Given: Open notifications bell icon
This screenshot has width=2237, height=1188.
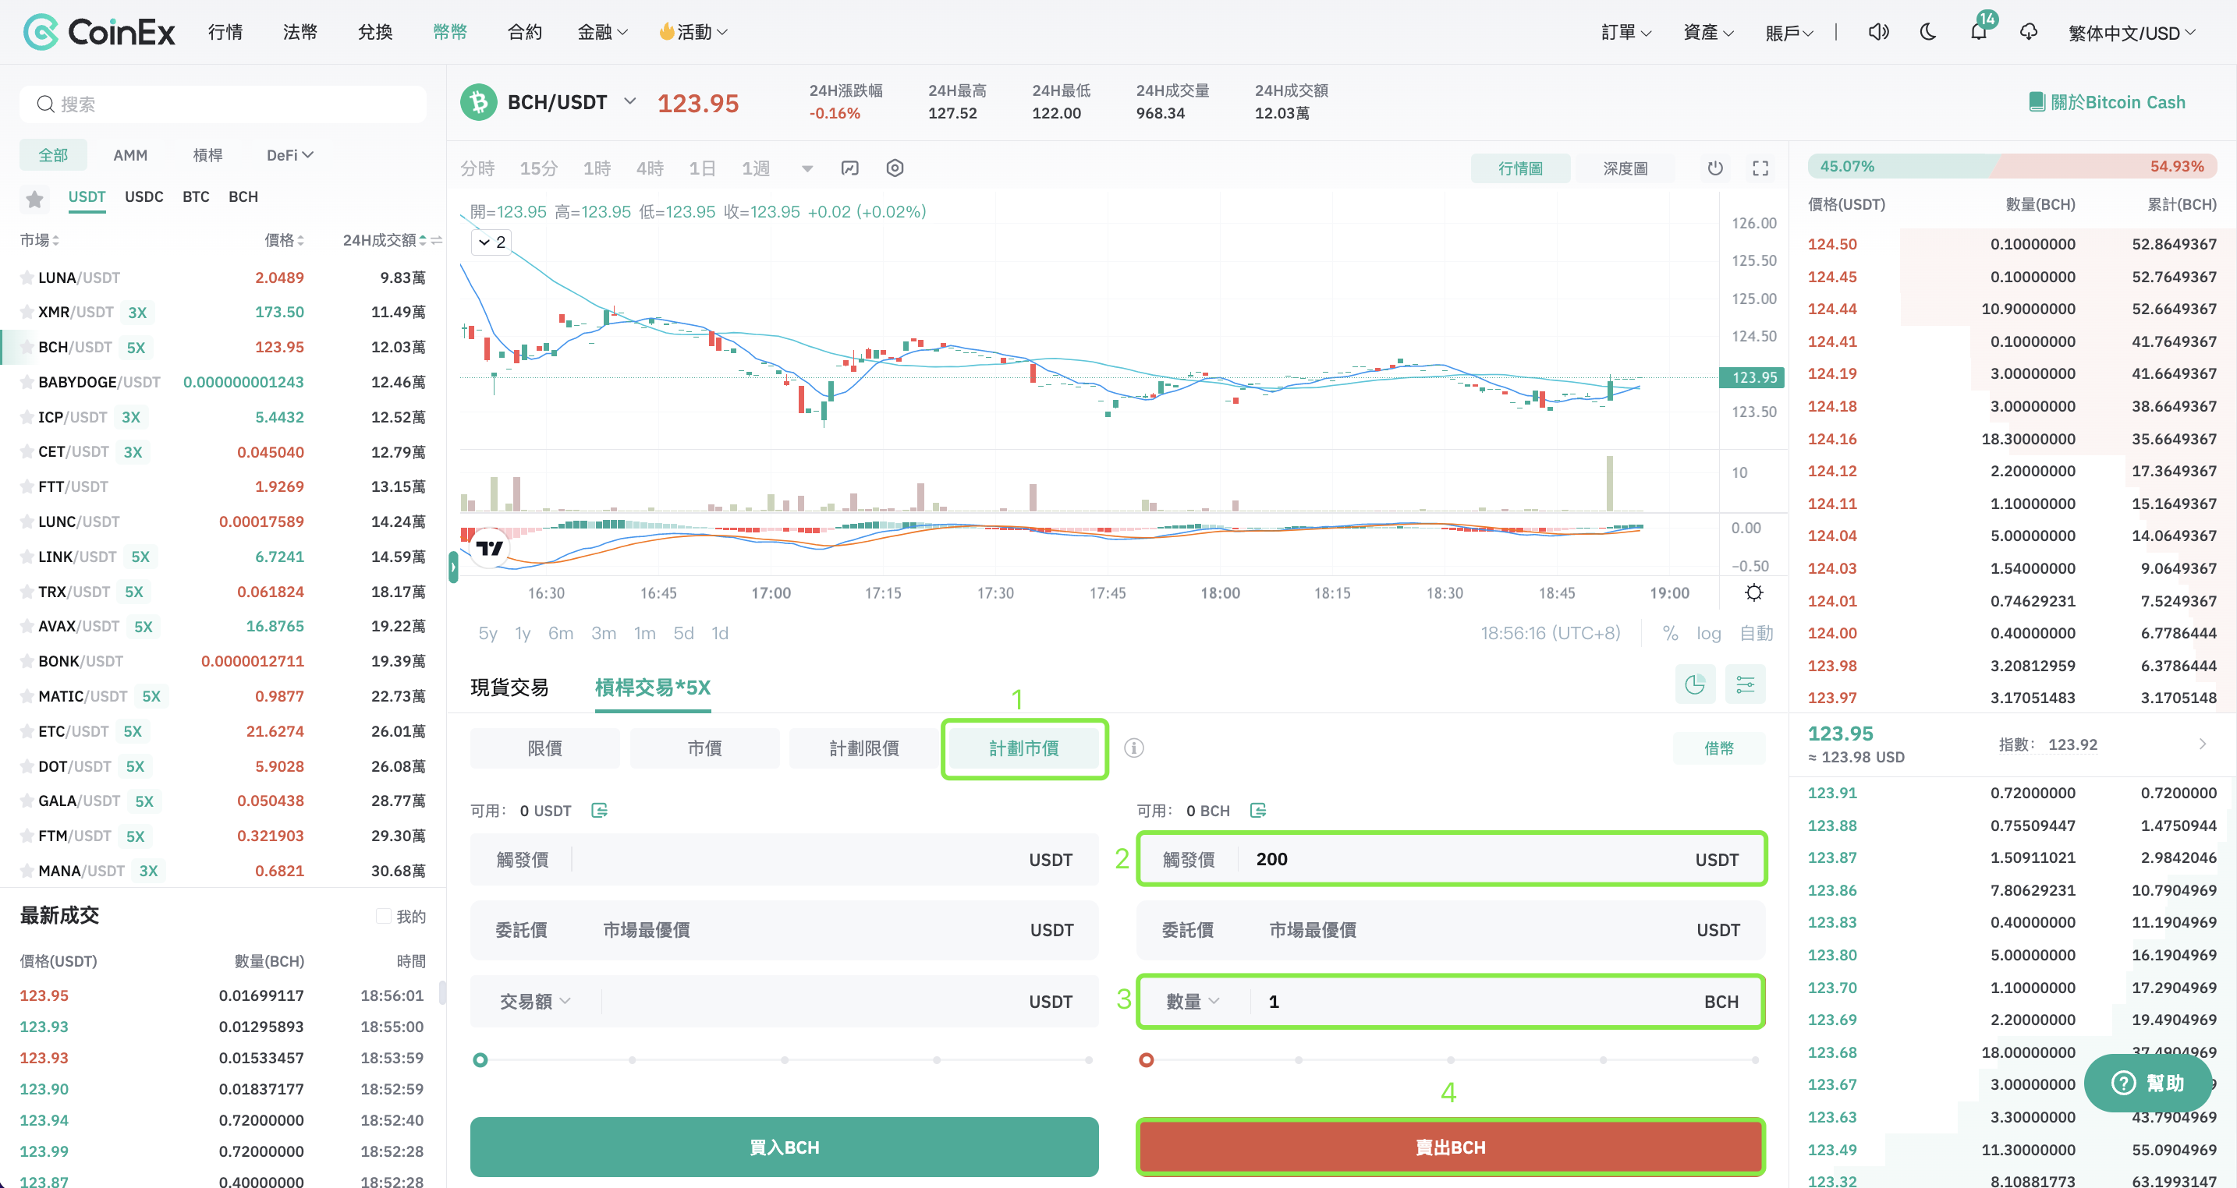Looking at the screenshot, I should [1978, 32].
